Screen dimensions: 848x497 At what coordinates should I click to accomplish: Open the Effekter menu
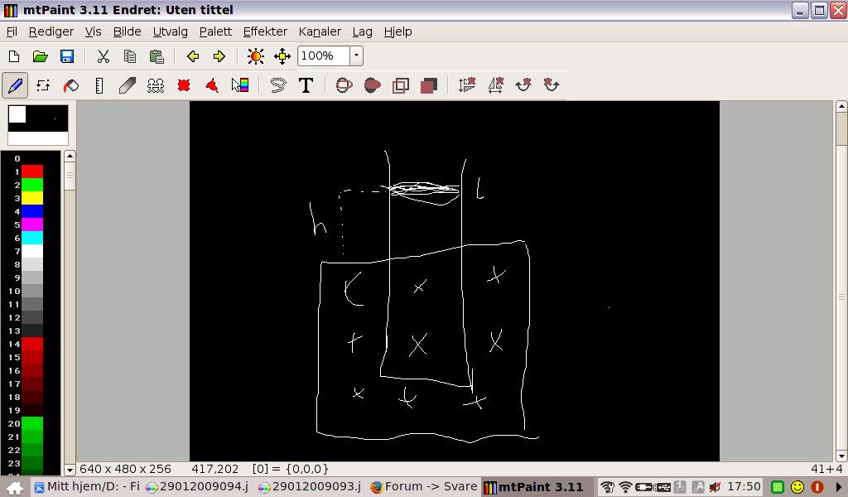tap(265, 32)
